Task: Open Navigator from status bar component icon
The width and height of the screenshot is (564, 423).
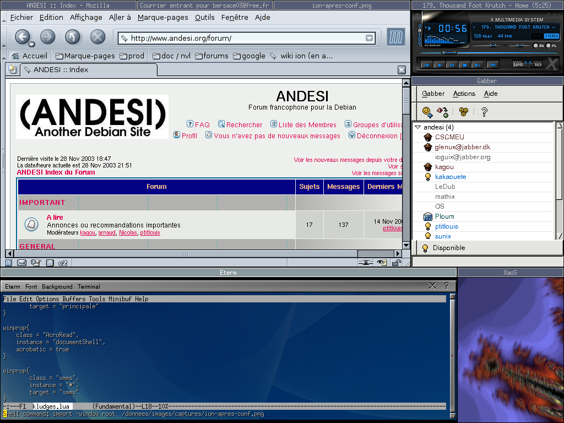Action: click(8, 263)
